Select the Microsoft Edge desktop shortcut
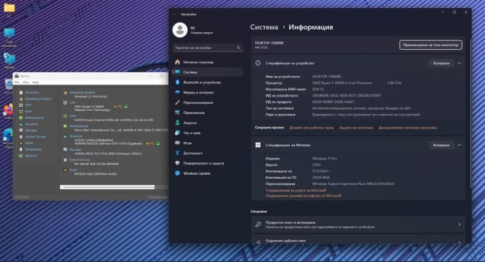 [8, 135]
